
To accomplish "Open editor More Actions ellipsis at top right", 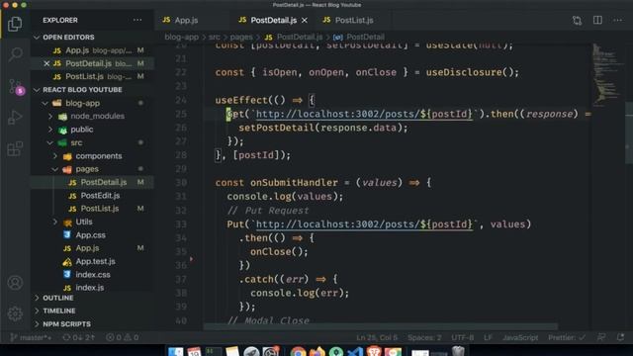I will (x=617, y=20).
